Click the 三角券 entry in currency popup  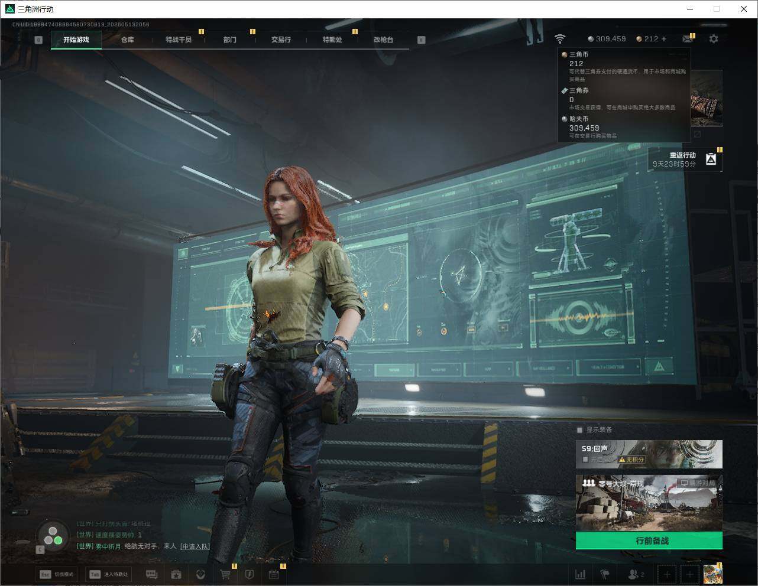pyautogui.click(x=624, y=99)
